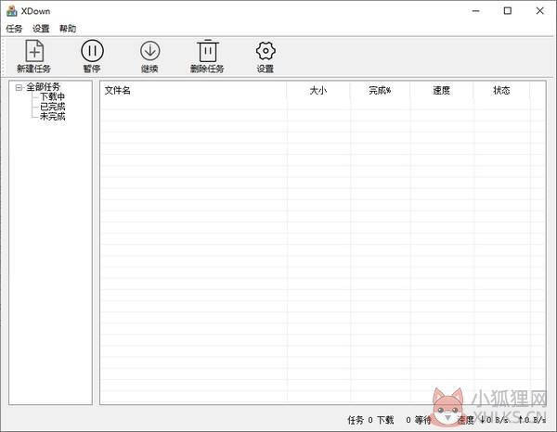Viewport: 557px width, 432px height.
Task: Select the 下载中 tree item
Action: [52, 96]
